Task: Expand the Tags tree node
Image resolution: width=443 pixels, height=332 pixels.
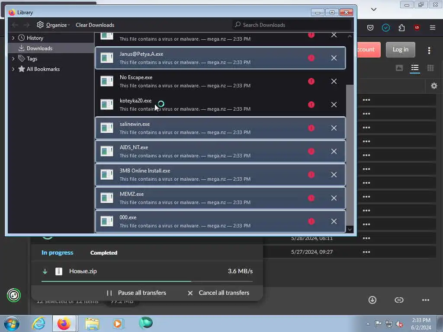Action: (13, 59)
